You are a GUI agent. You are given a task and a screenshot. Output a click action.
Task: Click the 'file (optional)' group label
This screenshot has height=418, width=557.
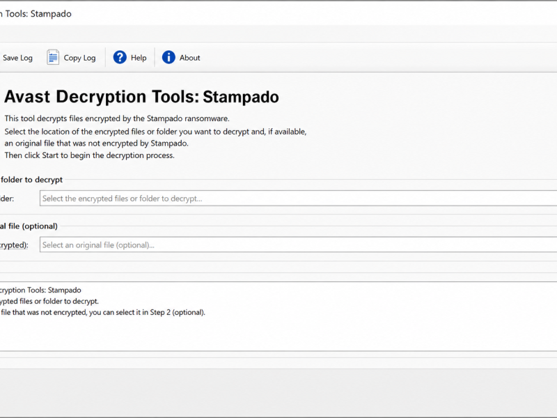29,226
